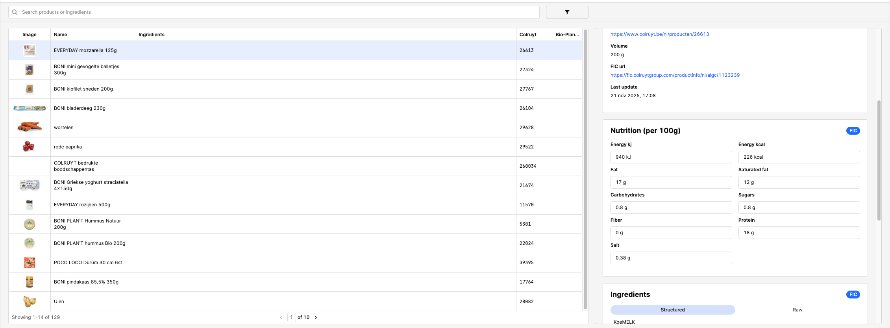
Task: Open the filter funnel button
Action: coord(567,12)
